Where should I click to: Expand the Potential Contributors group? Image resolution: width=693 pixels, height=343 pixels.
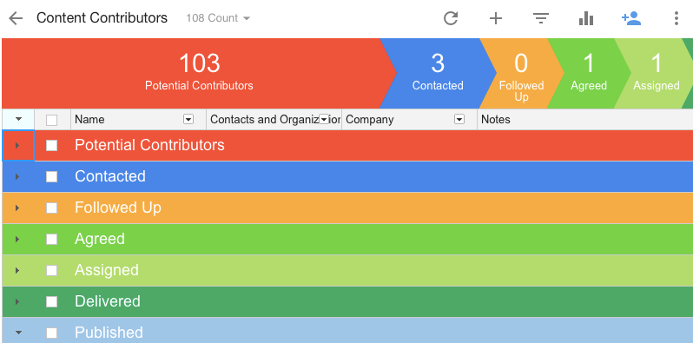coord(17,145)
